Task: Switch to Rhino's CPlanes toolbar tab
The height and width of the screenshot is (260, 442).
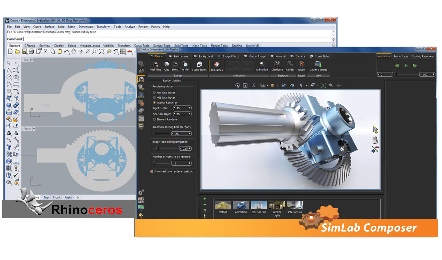Action: click(x=30, y=46)
